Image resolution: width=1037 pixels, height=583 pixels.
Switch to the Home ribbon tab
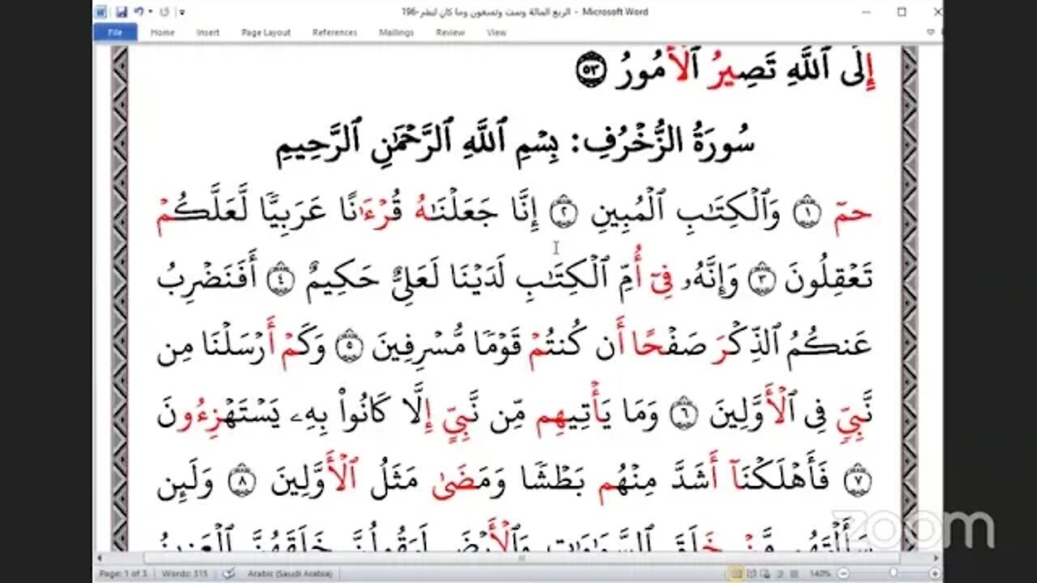[162, 32]
